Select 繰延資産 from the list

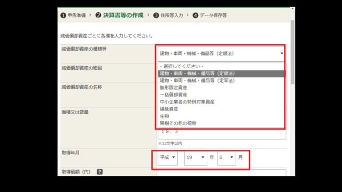click(x=221, y=109)
